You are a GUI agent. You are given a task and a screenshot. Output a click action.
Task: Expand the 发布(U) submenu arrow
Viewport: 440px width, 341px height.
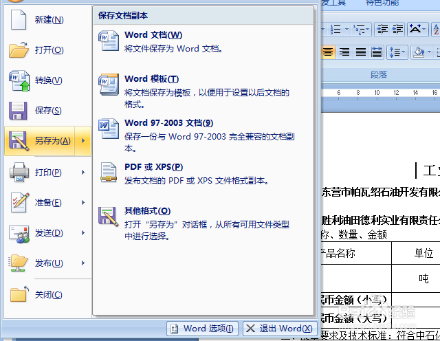[x=83, y=263]
